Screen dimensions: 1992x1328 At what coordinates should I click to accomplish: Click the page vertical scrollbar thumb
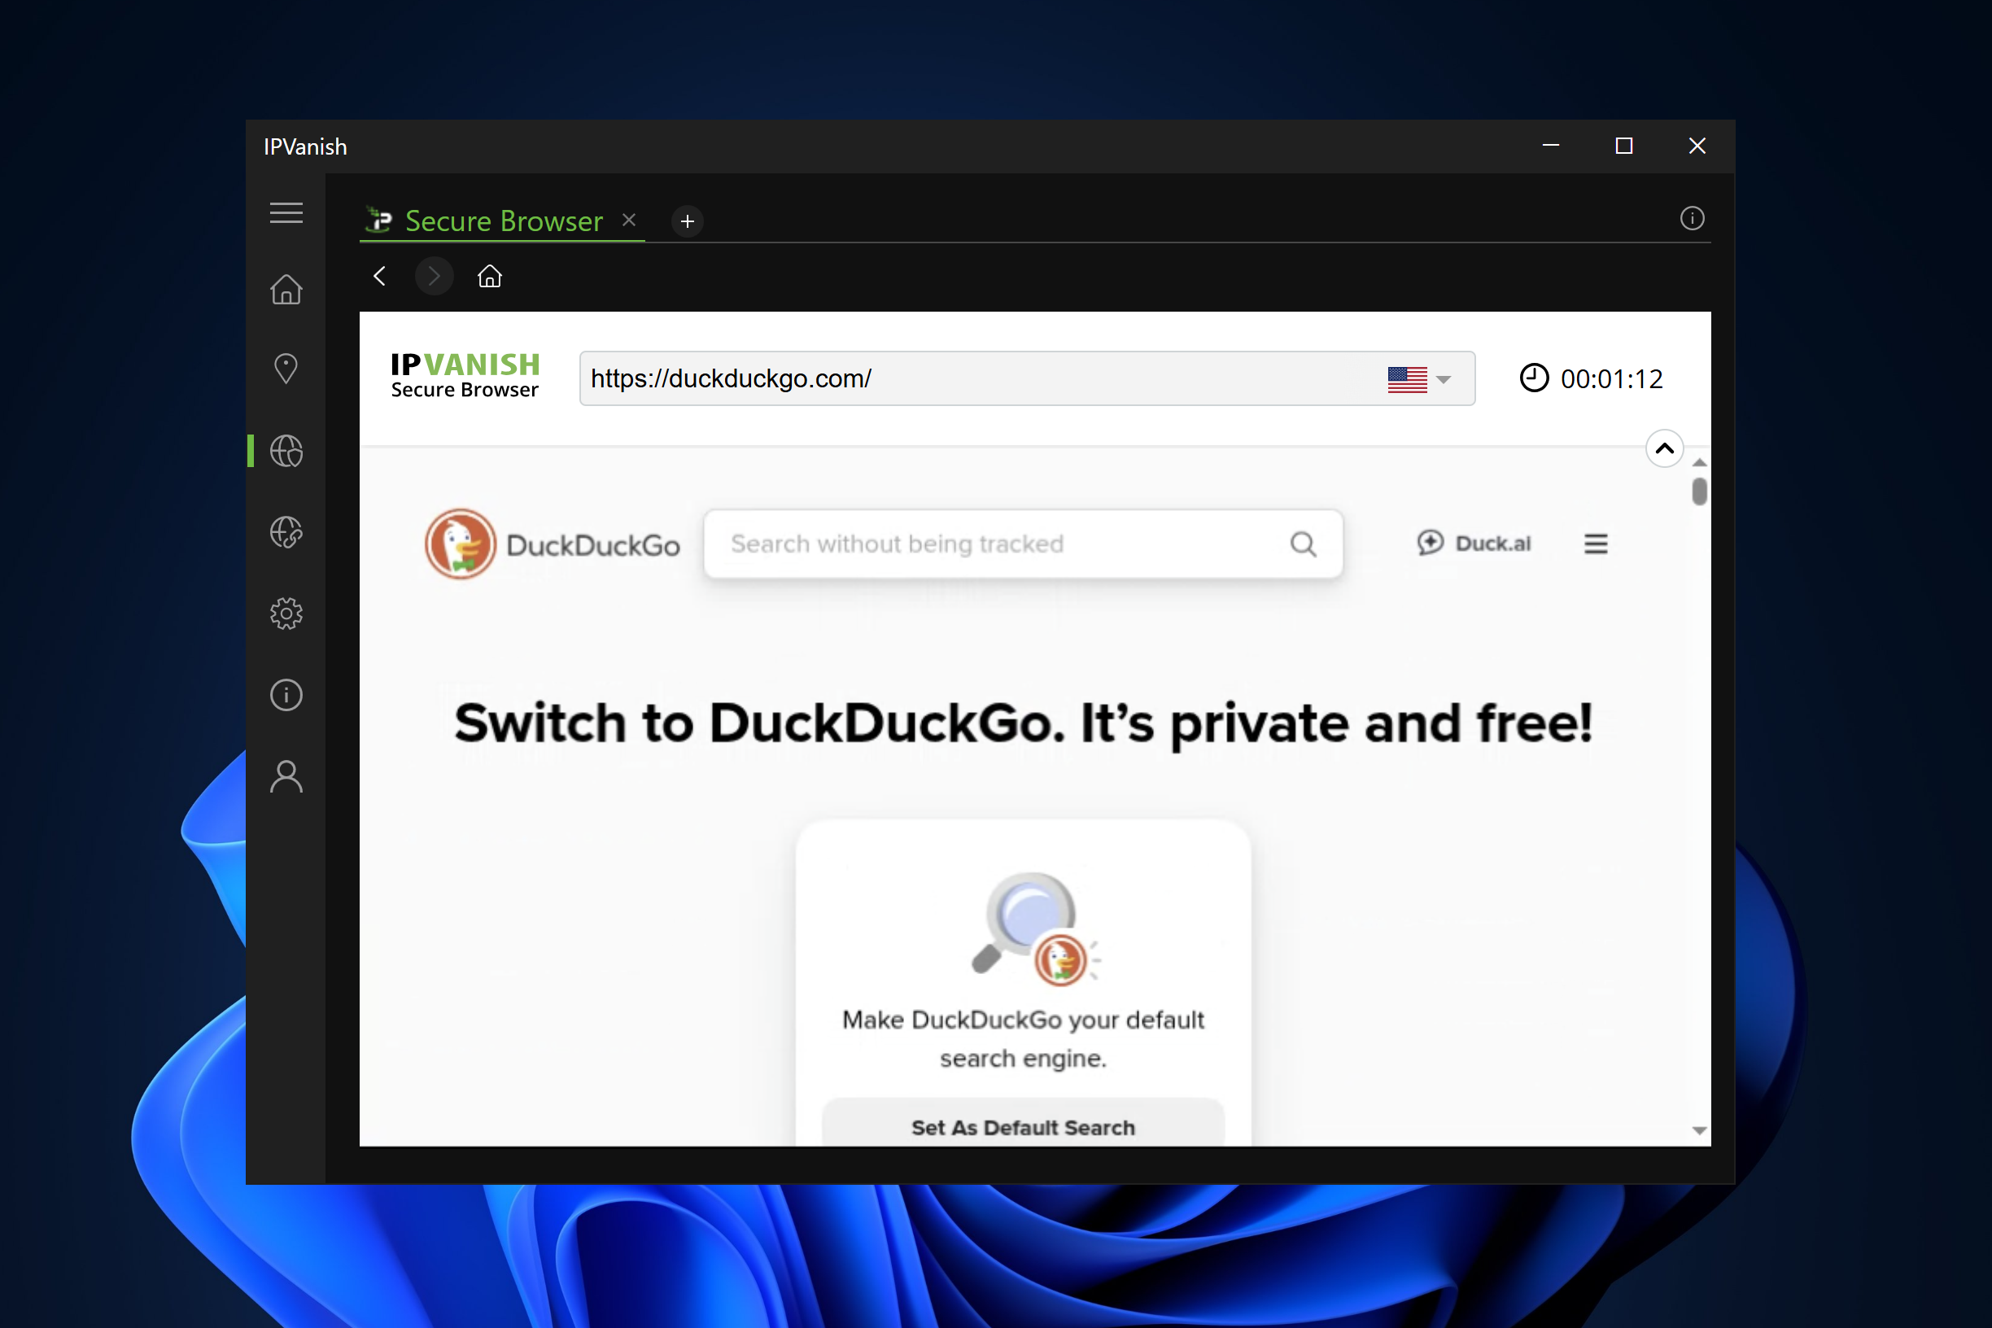pos(1699,491)
